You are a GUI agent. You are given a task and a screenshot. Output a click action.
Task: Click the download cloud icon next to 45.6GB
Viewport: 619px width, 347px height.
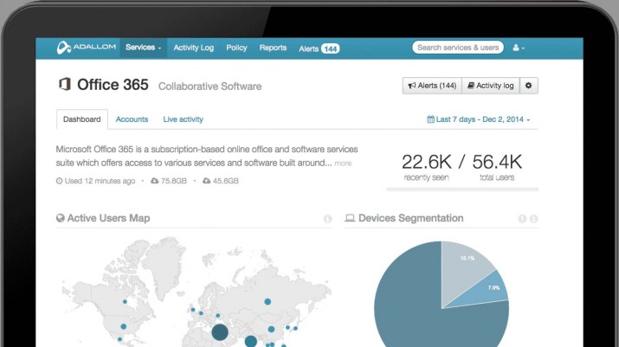tap(206, 181)
